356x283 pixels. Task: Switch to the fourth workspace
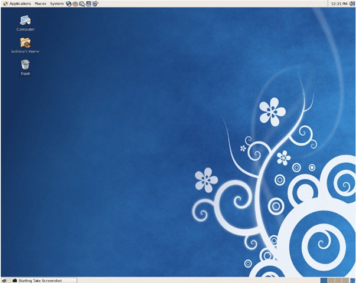coord(345,281)
